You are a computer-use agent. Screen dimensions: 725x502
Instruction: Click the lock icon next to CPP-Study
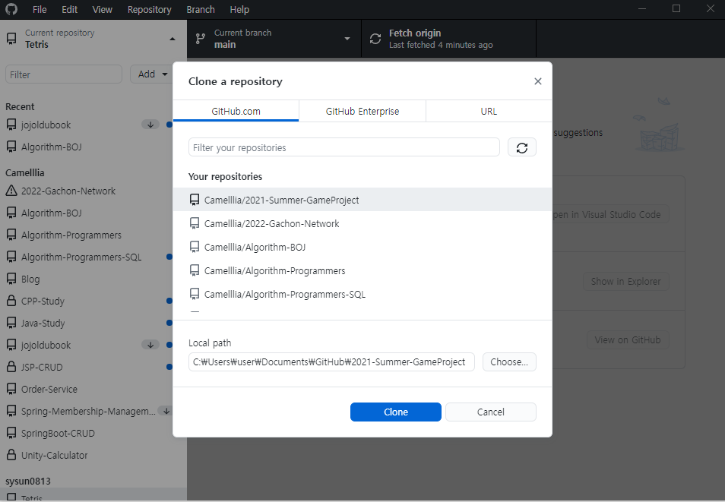tap(11, 301)
